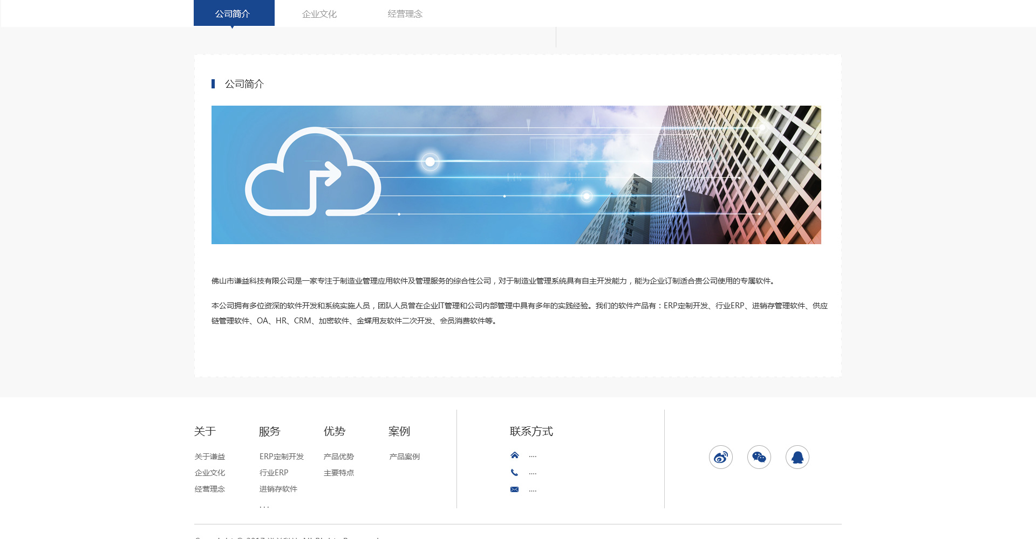Click the phone contact icon
This screenshot has height=539, width=1036.
(514, 473)
